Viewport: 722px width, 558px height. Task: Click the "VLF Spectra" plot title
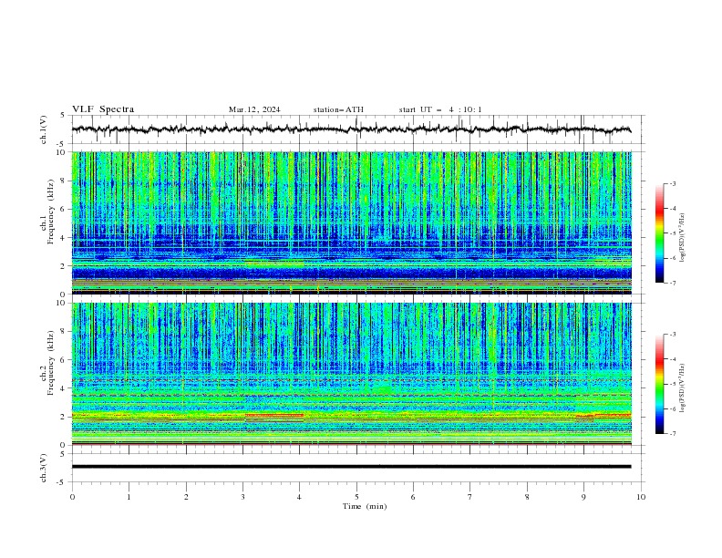[x=103, y=109]
